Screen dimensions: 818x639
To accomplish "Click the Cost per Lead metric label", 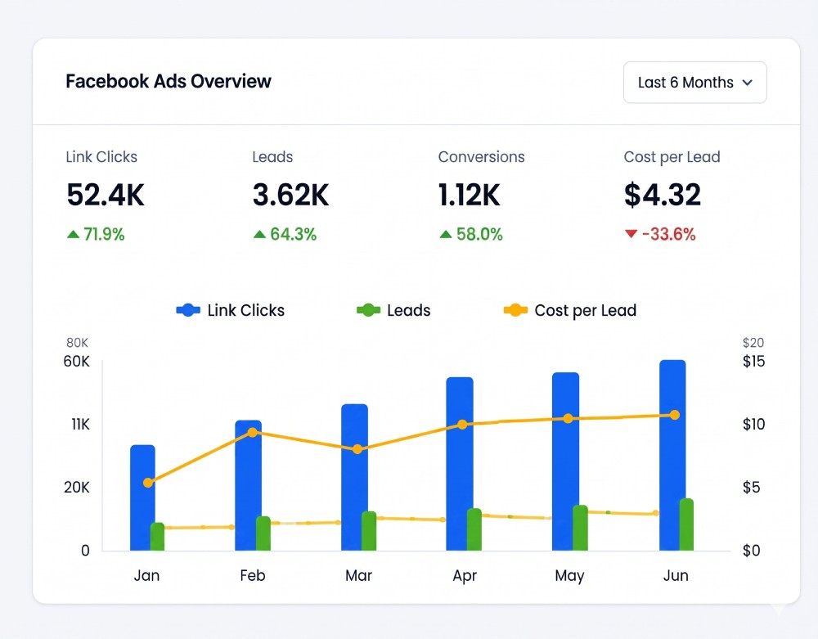I will (672, 158).
